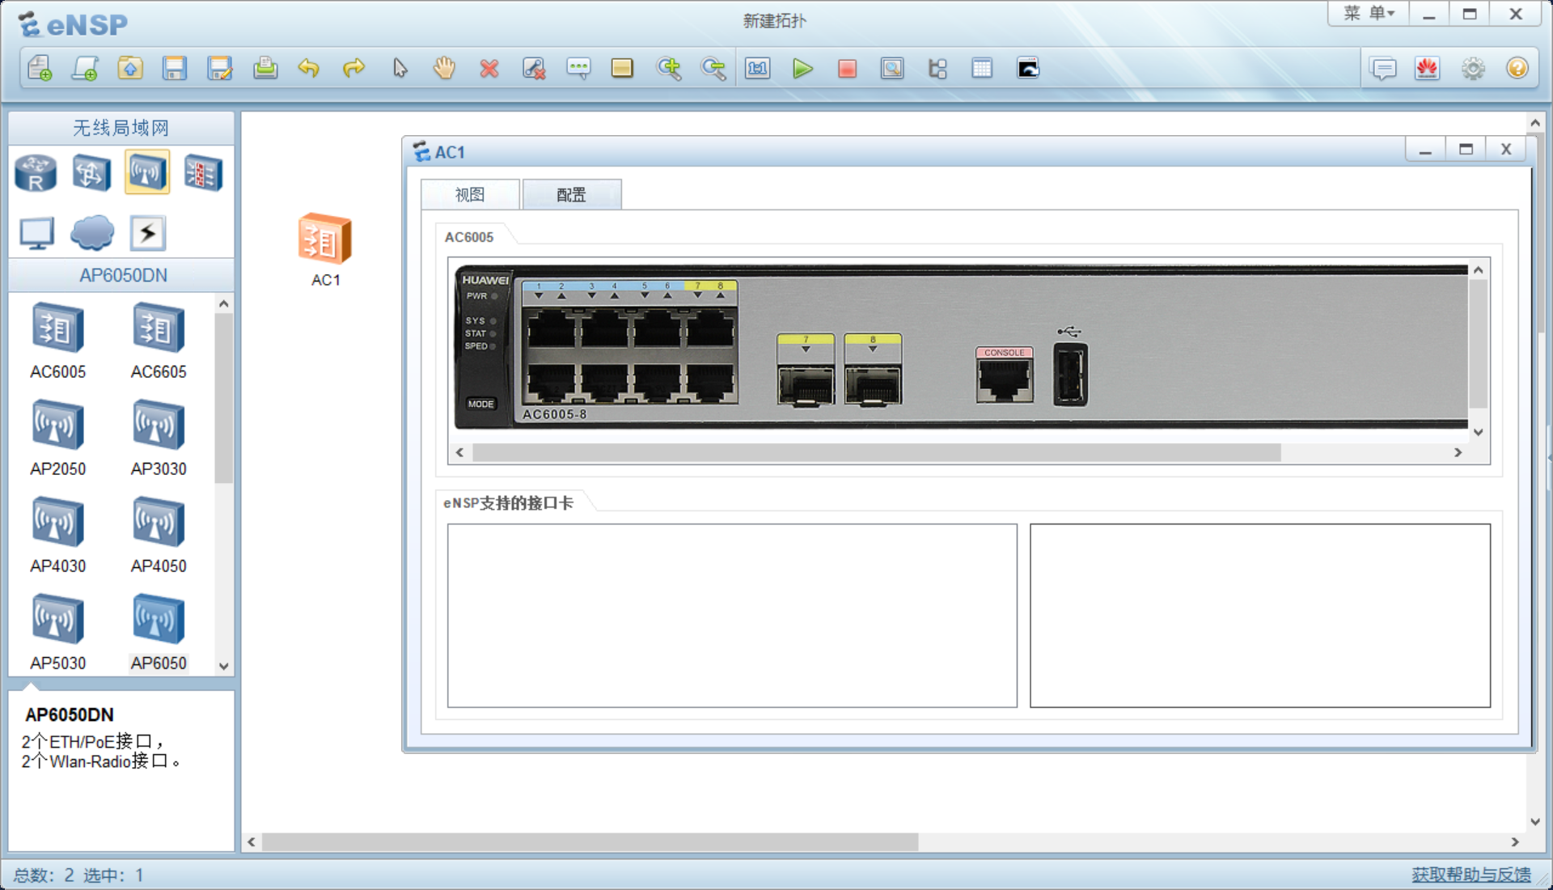The height and width of the screenshot is (890, 1553).
Task: Open the 获取帮助与反馈 link
Action: tap(1471, 875)
